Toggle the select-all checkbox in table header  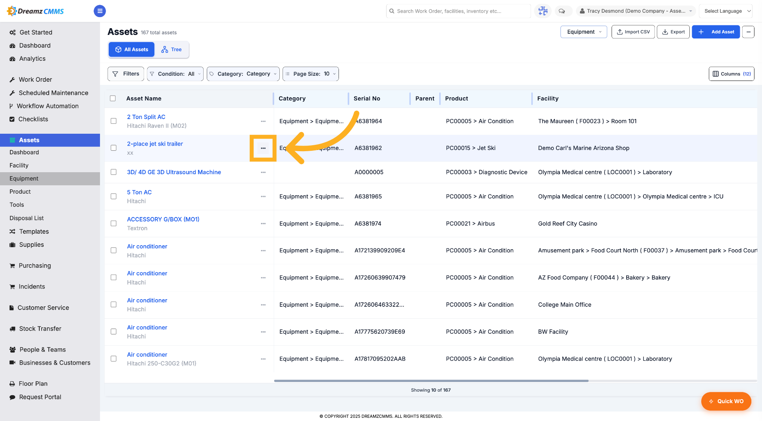[x=113, y=98]
